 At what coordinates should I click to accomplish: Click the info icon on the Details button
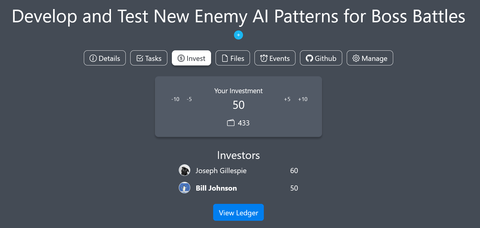pyautogui.click(x=93, y=58)
